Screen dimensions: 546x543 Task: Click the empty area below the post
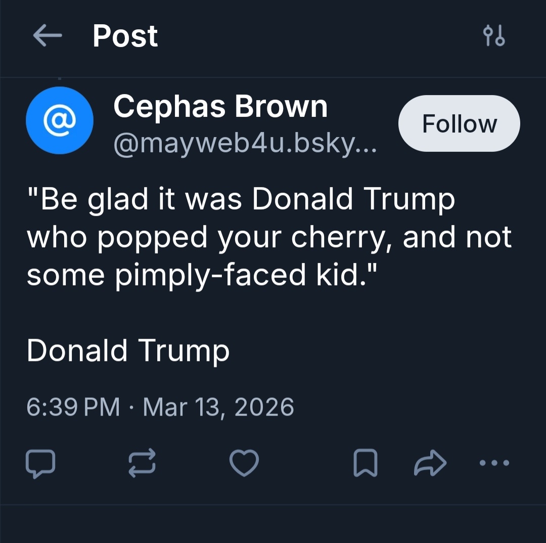pyautogui.click(x=273, y=524)
